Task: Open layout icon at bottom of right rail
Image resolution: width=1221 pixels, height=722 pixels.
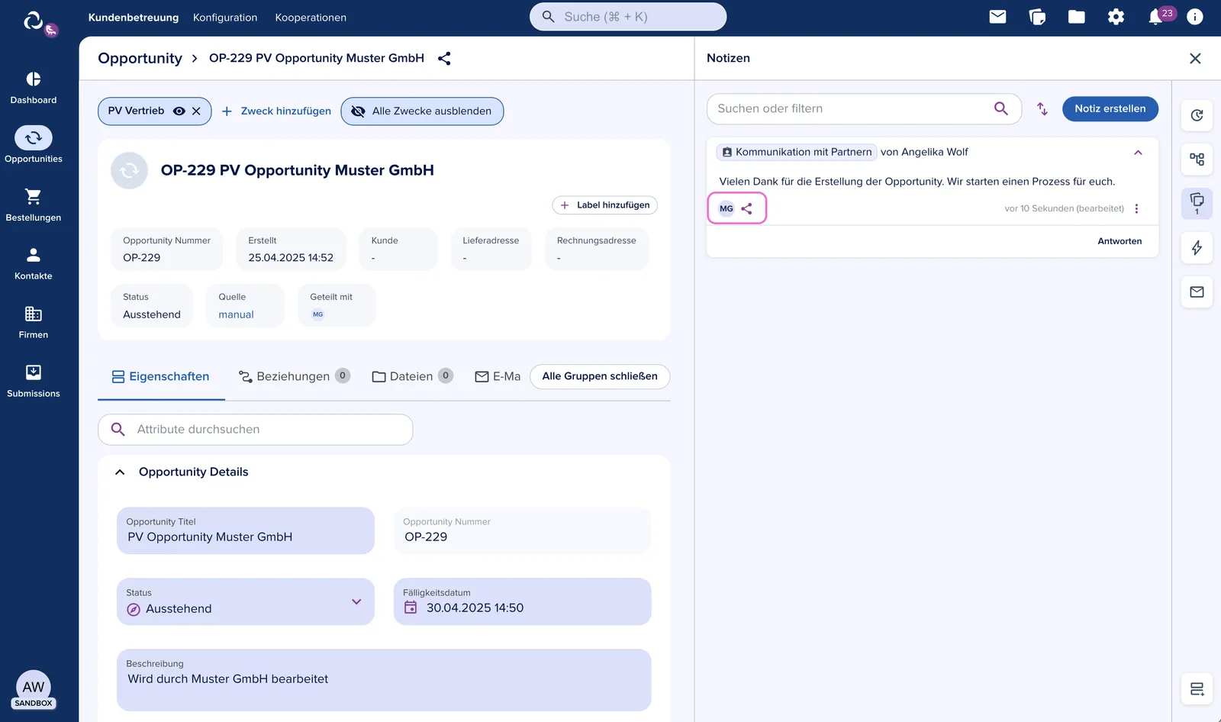Action: 1197,689
